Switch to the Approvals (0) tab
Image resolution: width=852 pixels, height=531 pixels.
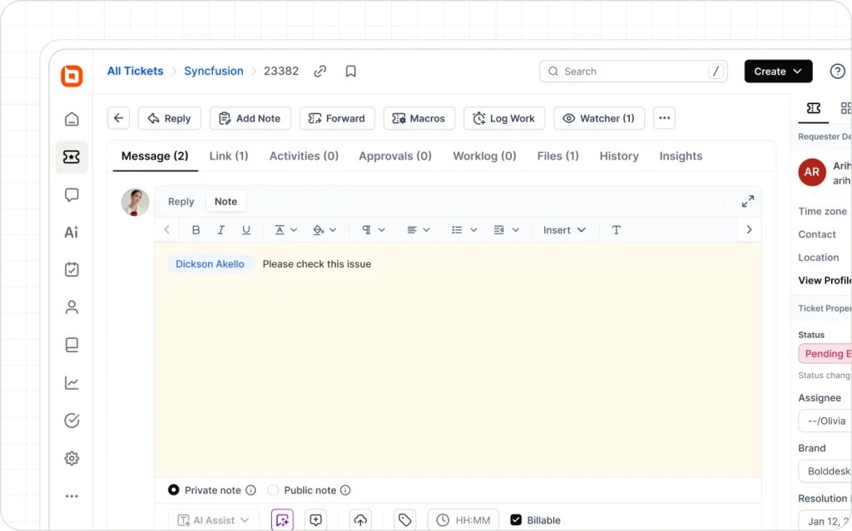[x=395, y=156]
